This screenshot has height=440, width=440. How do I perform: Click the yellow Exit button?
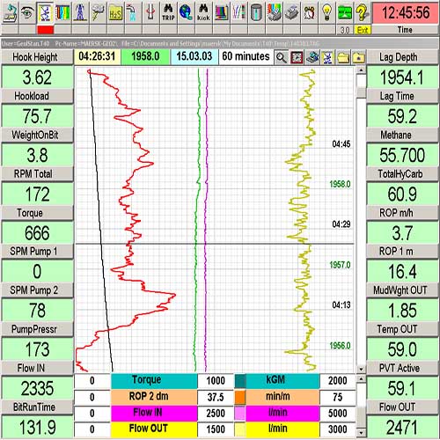click(x=363, y=30)
